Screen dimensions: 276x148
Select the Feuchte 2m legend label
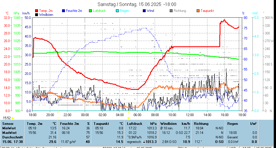(74, 11)
